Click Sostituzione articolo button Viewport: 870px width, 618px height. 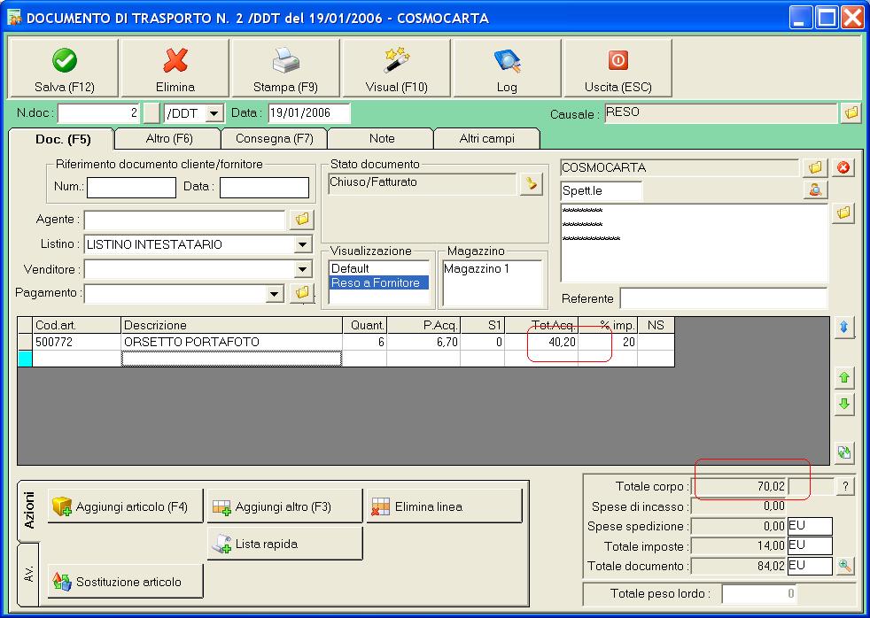(126, 582)
